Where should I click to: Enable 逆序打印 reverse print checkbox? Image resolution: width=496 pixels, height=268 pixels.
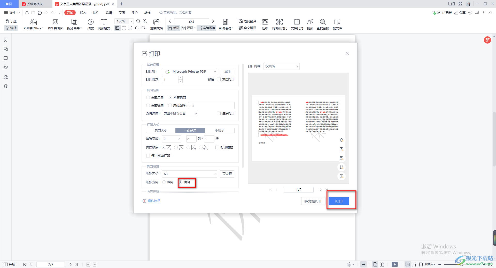[x=219, y=113]
